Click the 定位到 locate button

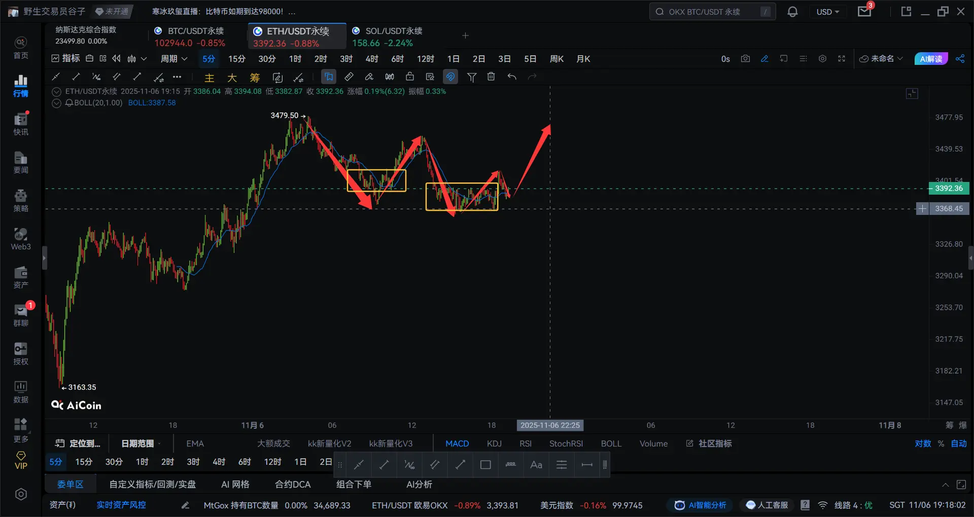[78, 444]
